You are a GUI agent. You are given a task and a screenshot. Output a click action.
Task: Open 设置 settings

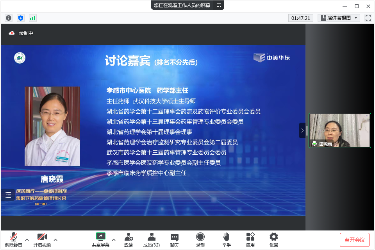coord(274,239)
